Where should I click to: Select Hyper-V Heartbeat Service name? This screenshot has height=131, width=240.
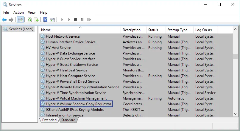[67, 70]
